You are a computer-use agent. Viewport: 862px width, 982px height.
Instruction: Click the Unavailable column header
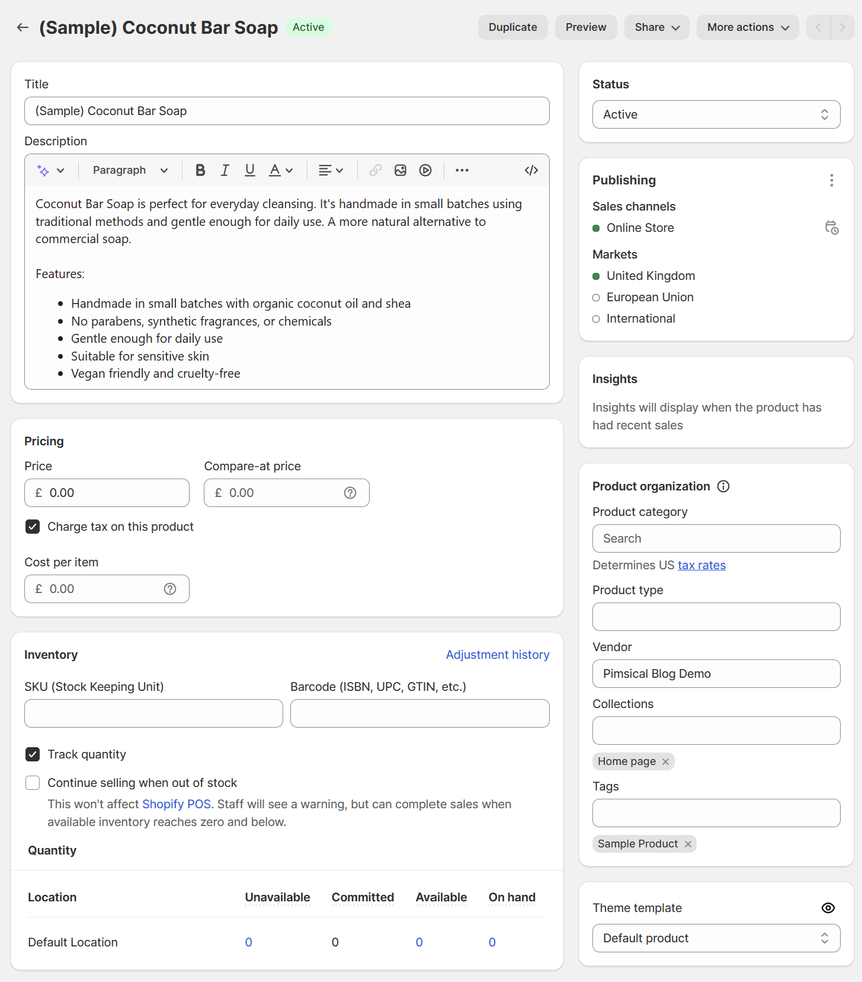(x=277, y=897)
